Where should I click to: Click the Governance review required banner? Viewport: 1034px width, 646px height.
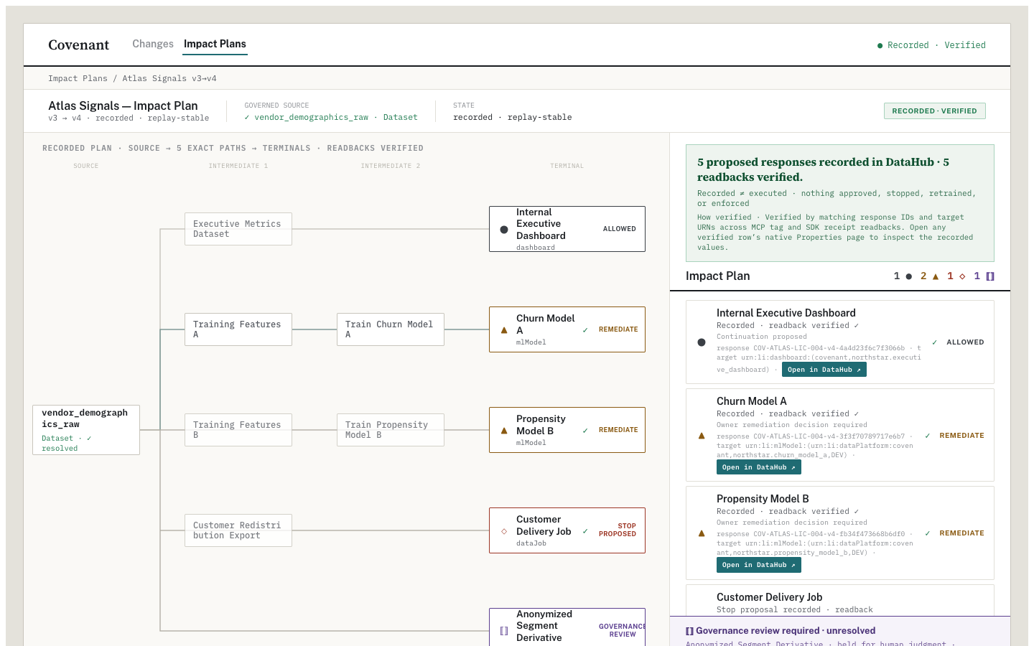tap(840, 632)
